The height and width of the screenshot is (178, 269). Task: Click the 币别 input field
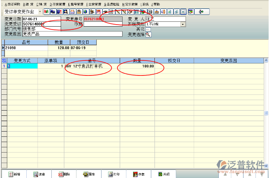(103, 24)
